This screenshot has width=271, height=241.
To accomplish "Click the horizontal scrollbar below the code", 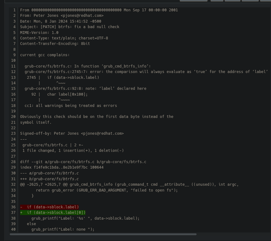I will 103,234.
